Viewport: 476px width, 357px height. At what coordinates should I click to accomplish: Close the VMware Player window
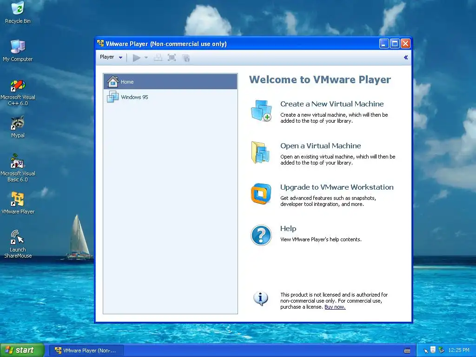pos(405,44)
